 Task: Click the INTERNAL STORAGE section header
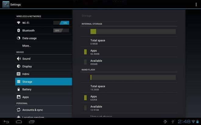[92, 24]
